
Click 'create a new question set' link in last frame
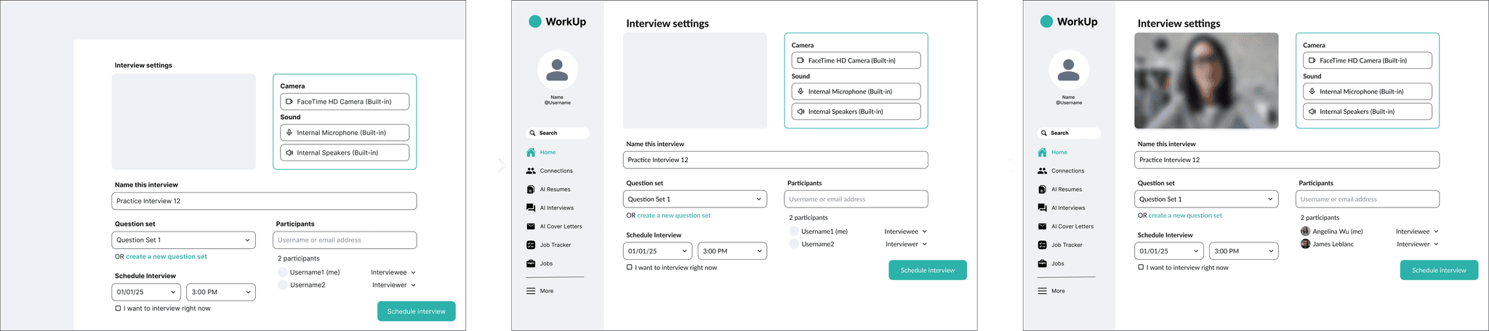(1185, 216)
